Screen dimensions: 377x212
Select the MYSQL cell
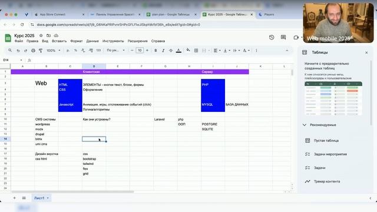213,105
